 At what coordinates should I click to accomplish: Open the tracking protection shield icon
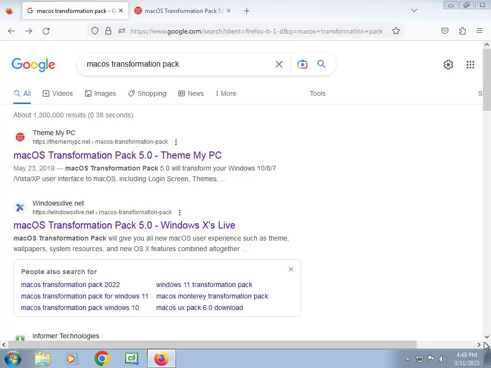coord(95,31)
